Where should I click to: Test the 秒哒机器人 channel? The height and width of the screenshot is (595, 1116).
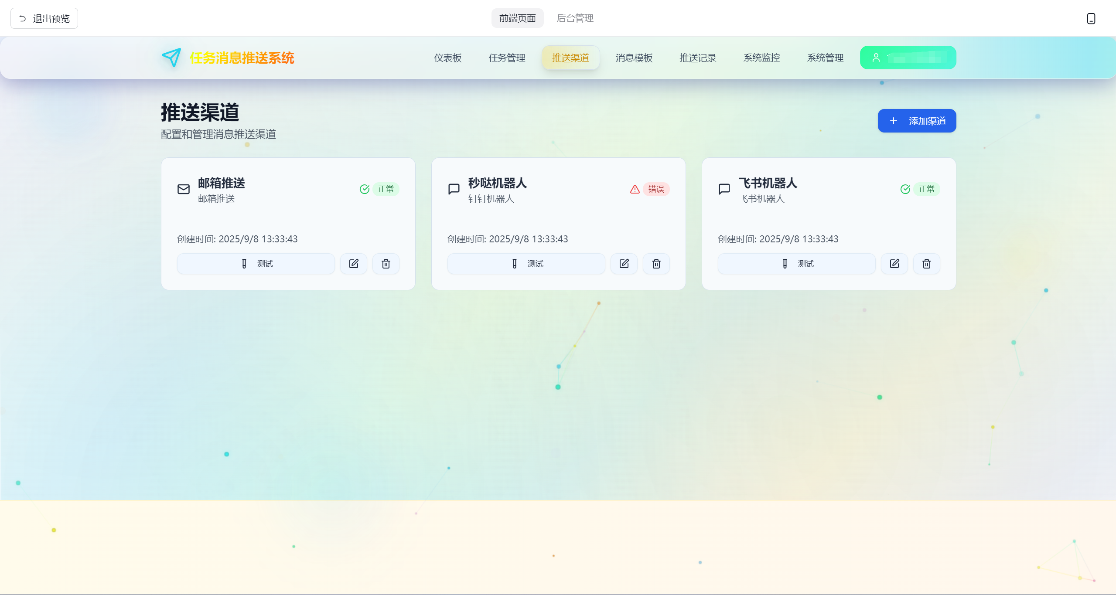(x=526, y=264)
